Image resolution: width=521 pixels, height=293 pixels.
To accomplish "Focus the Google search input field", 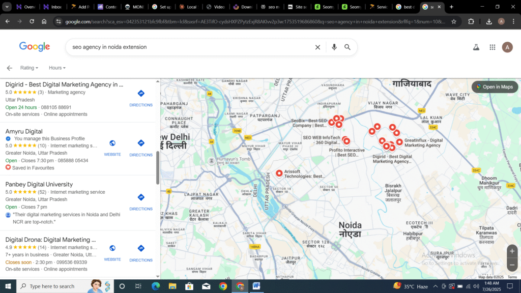I will point(191,47).
